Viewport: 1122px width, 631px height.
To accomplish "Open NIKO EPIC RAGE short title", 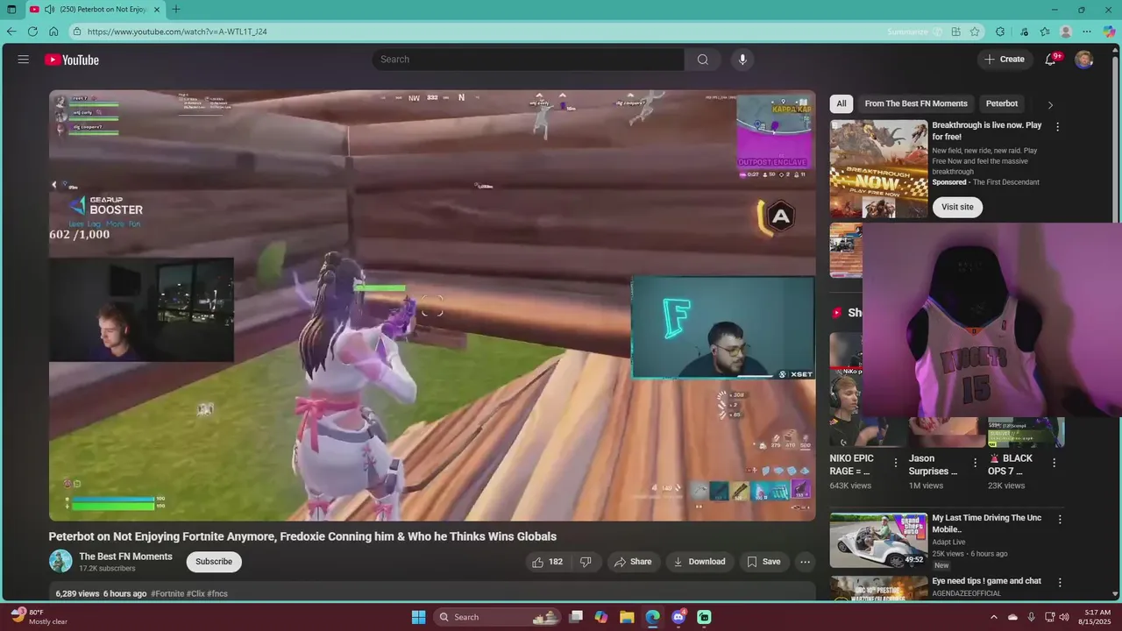I will (x=852, y=464).
